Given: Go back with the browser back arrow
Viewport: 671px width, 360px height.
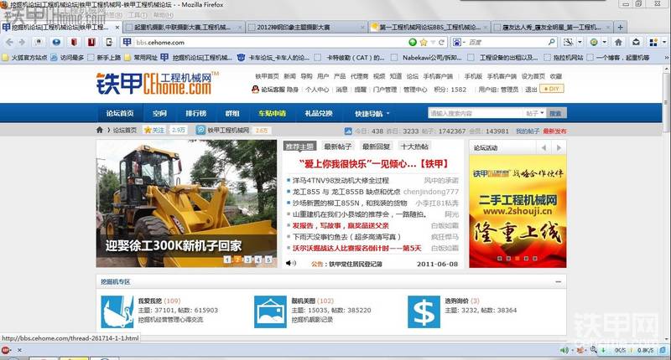Looking at the screenshot, I should coord(10,42).
